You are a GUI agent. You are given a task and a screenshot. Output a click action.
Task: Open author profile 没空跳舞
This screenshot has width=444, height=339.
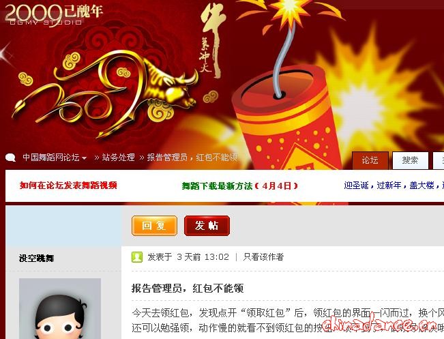pyautogui.click(x=37, y=259)
